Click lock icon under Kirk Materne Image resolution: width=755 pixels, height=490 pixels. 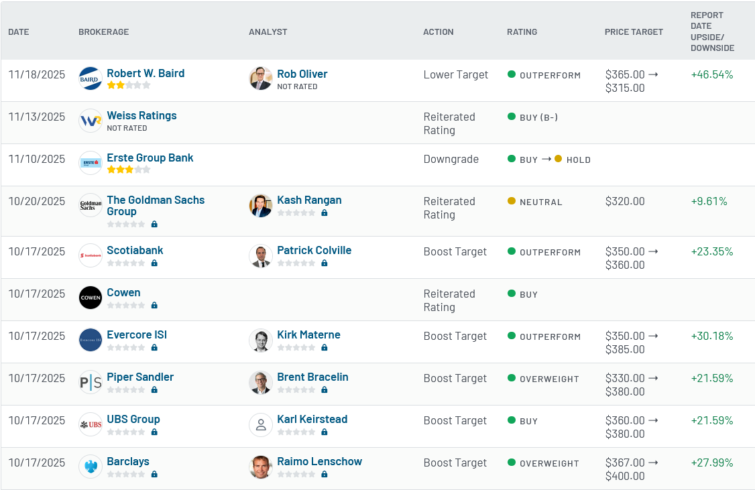pos(324,347)
